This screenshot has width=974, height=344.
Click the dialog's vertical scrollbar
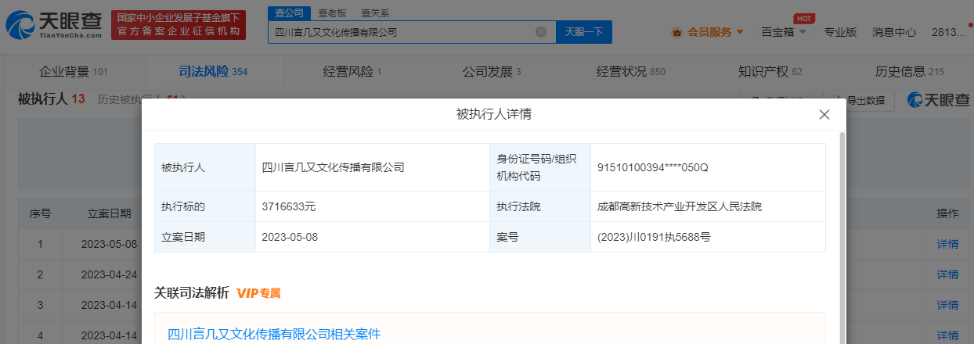pyautogui.click(x=842, y=235)
